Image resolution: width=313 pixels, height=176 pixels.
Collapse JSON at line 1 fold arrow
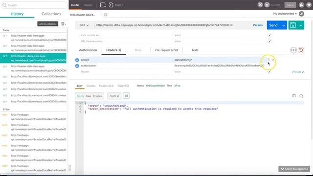[x=83, y=103]
